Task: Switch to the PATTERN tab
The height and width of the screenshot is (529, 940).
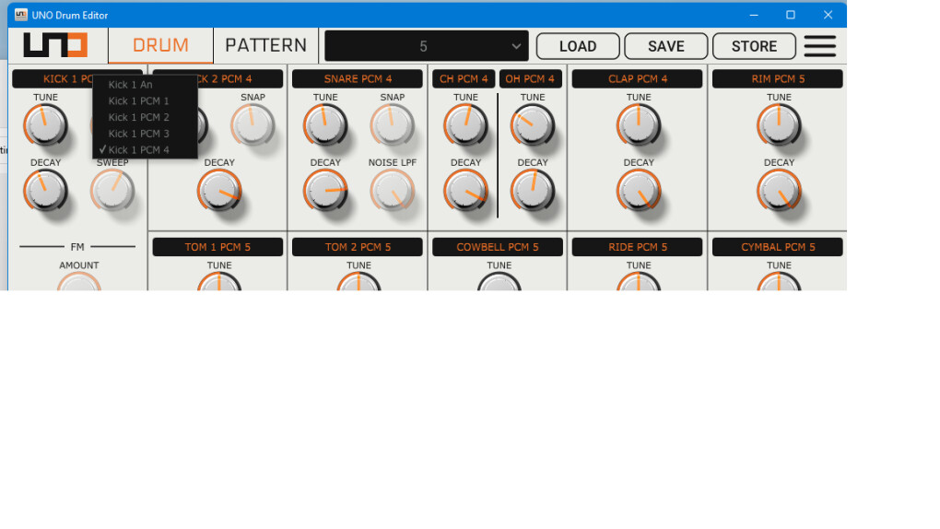Action: [265, 45]
